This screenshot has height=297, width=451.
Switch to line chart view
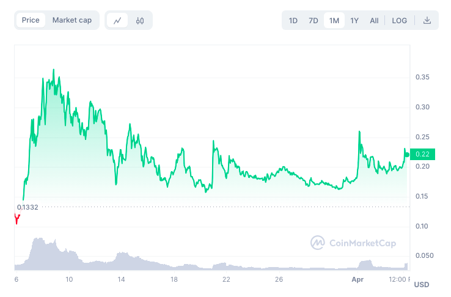point(117,20)
